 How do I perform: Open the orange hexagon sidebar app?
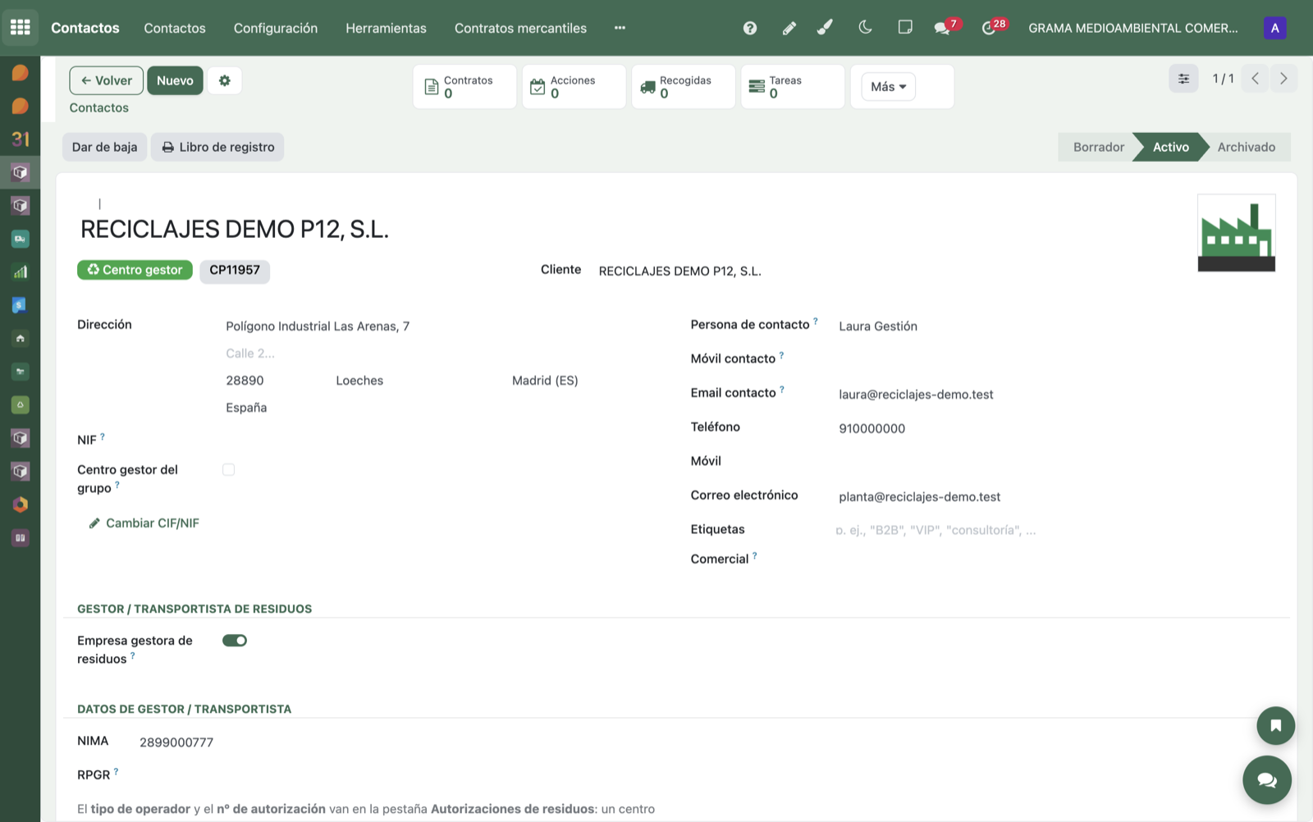[20, 505]
